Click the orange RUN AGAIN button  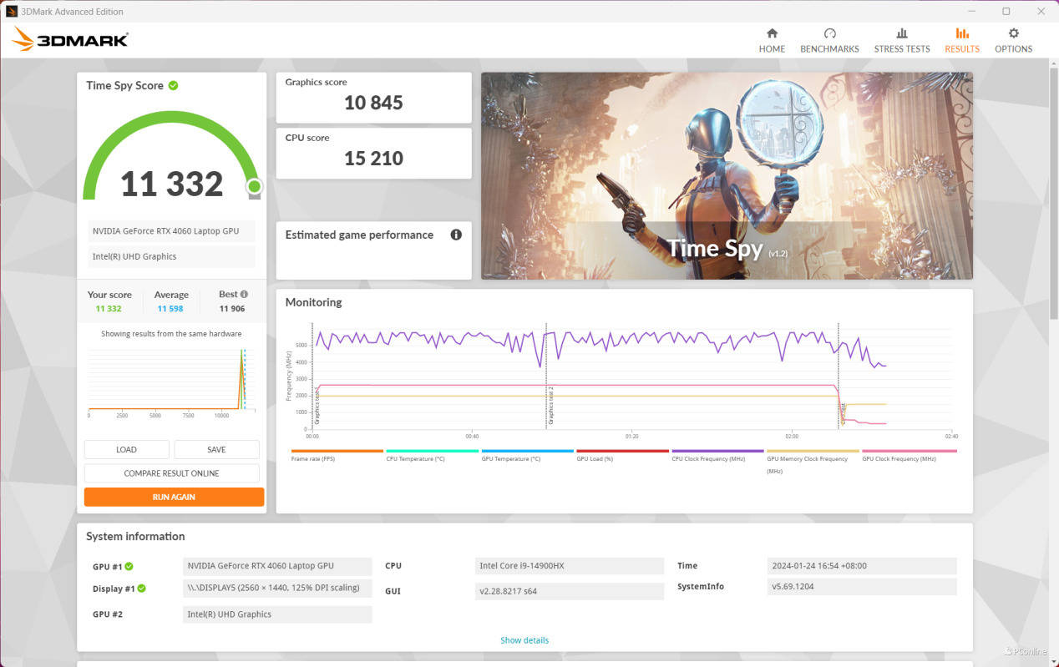174,497
